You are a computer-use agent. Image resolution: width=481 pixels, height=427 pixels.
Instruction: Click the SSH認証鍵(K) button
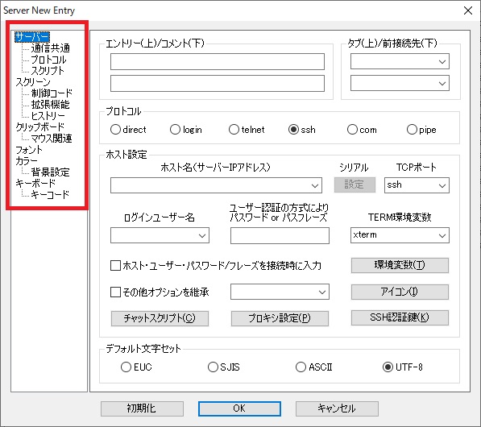(400, 317)
